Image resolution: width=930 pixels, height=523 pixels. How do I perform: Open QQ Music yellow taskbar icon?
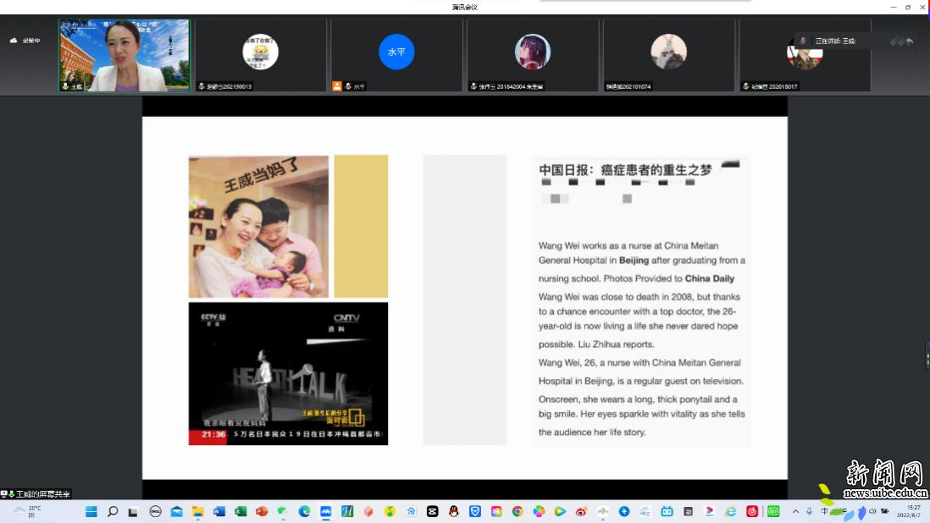point(390,512)
